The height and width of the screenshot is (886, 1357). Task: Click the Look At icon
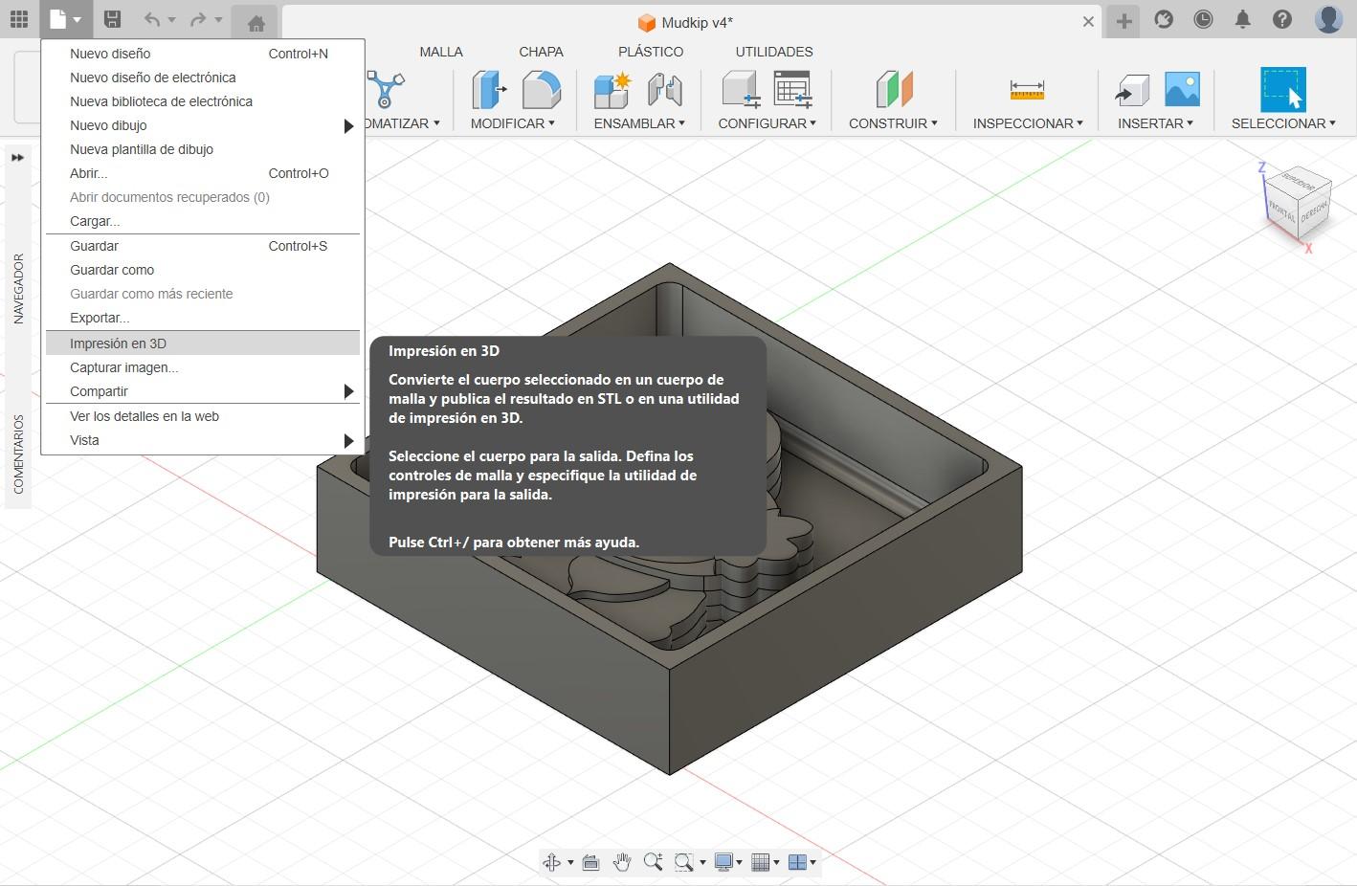coord(590,862)
